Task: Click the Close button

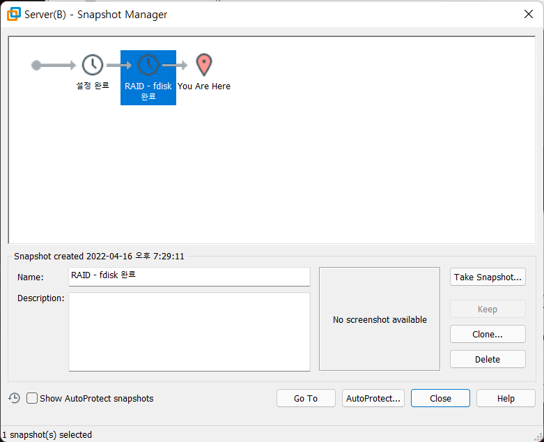Action: (x=440, y=398)
